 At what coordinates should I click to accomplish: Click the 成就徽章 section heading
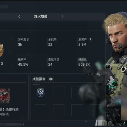[39, 79]
